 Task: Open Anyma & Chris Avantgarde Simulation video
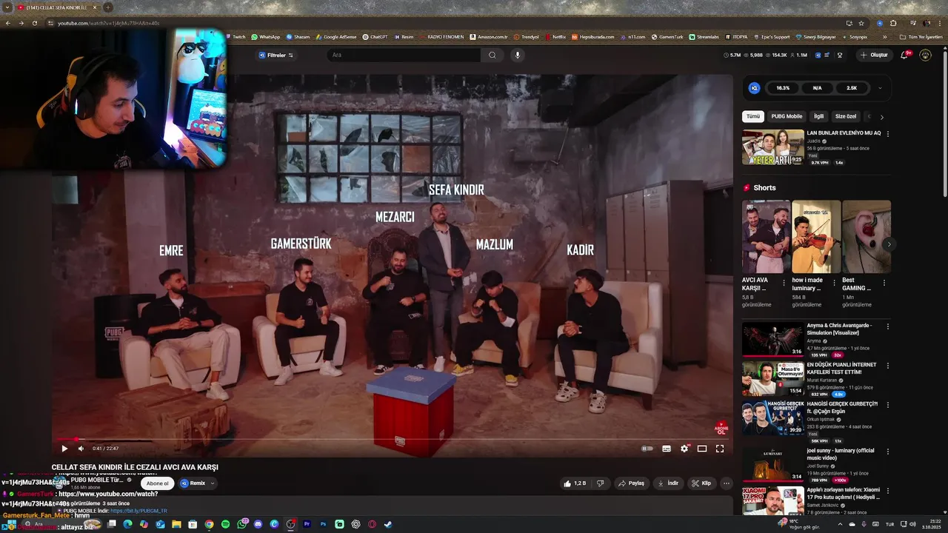(x=773, y=339)
